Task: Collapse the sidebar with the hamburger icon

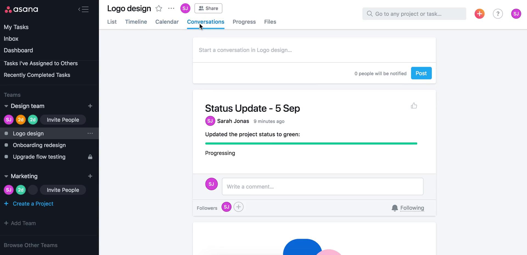Action: 83,9
